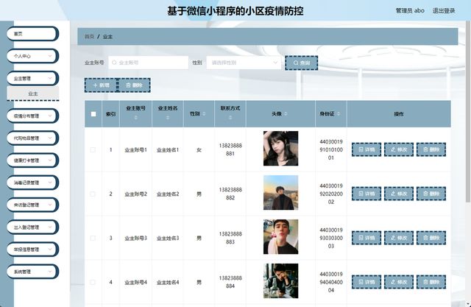Click 首页 in the breadcrumb
The height and width of the screenshot is (307, 471).
pos(89,37)
